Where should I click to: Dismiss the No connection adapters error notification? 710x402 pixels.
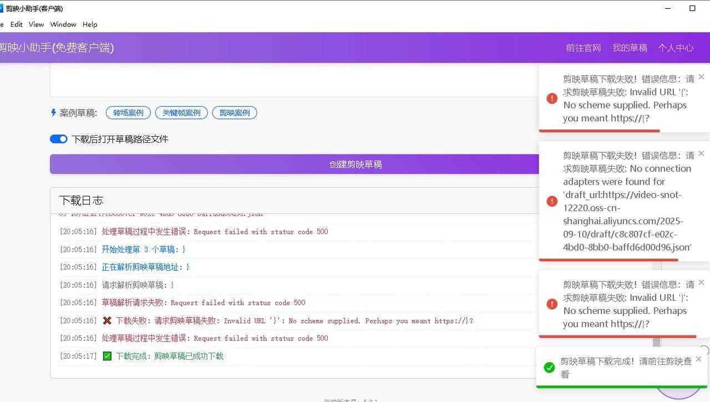[x=701, y=153]
